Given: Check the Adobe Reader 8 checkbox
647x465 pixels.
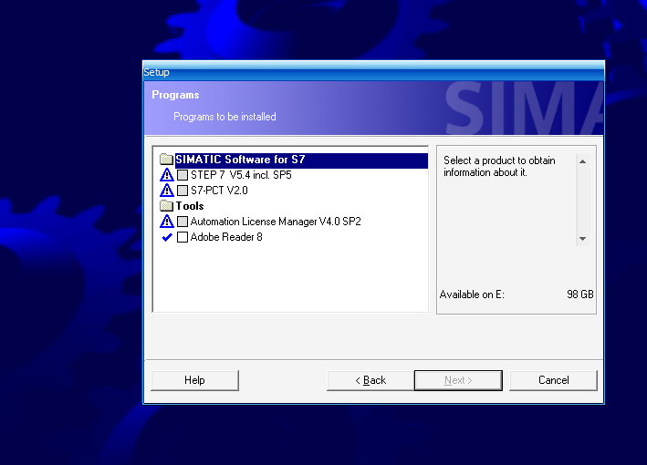Looking at the screenshot, I should 183,237.
